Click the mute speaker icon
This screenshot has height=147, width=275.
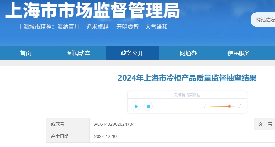[205, 106]
